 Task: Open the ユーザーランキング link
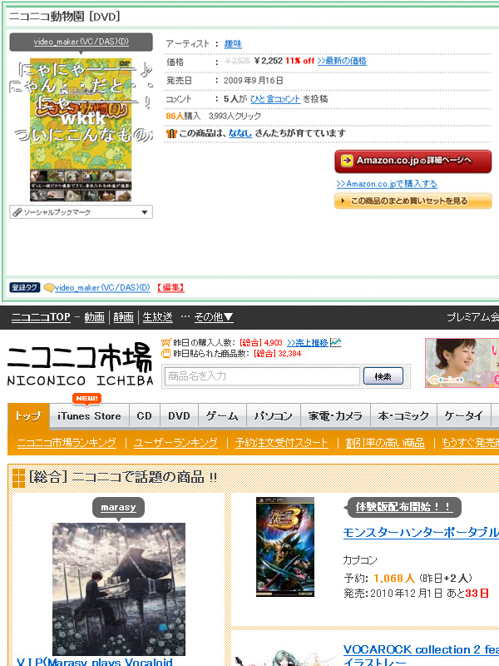175,443
